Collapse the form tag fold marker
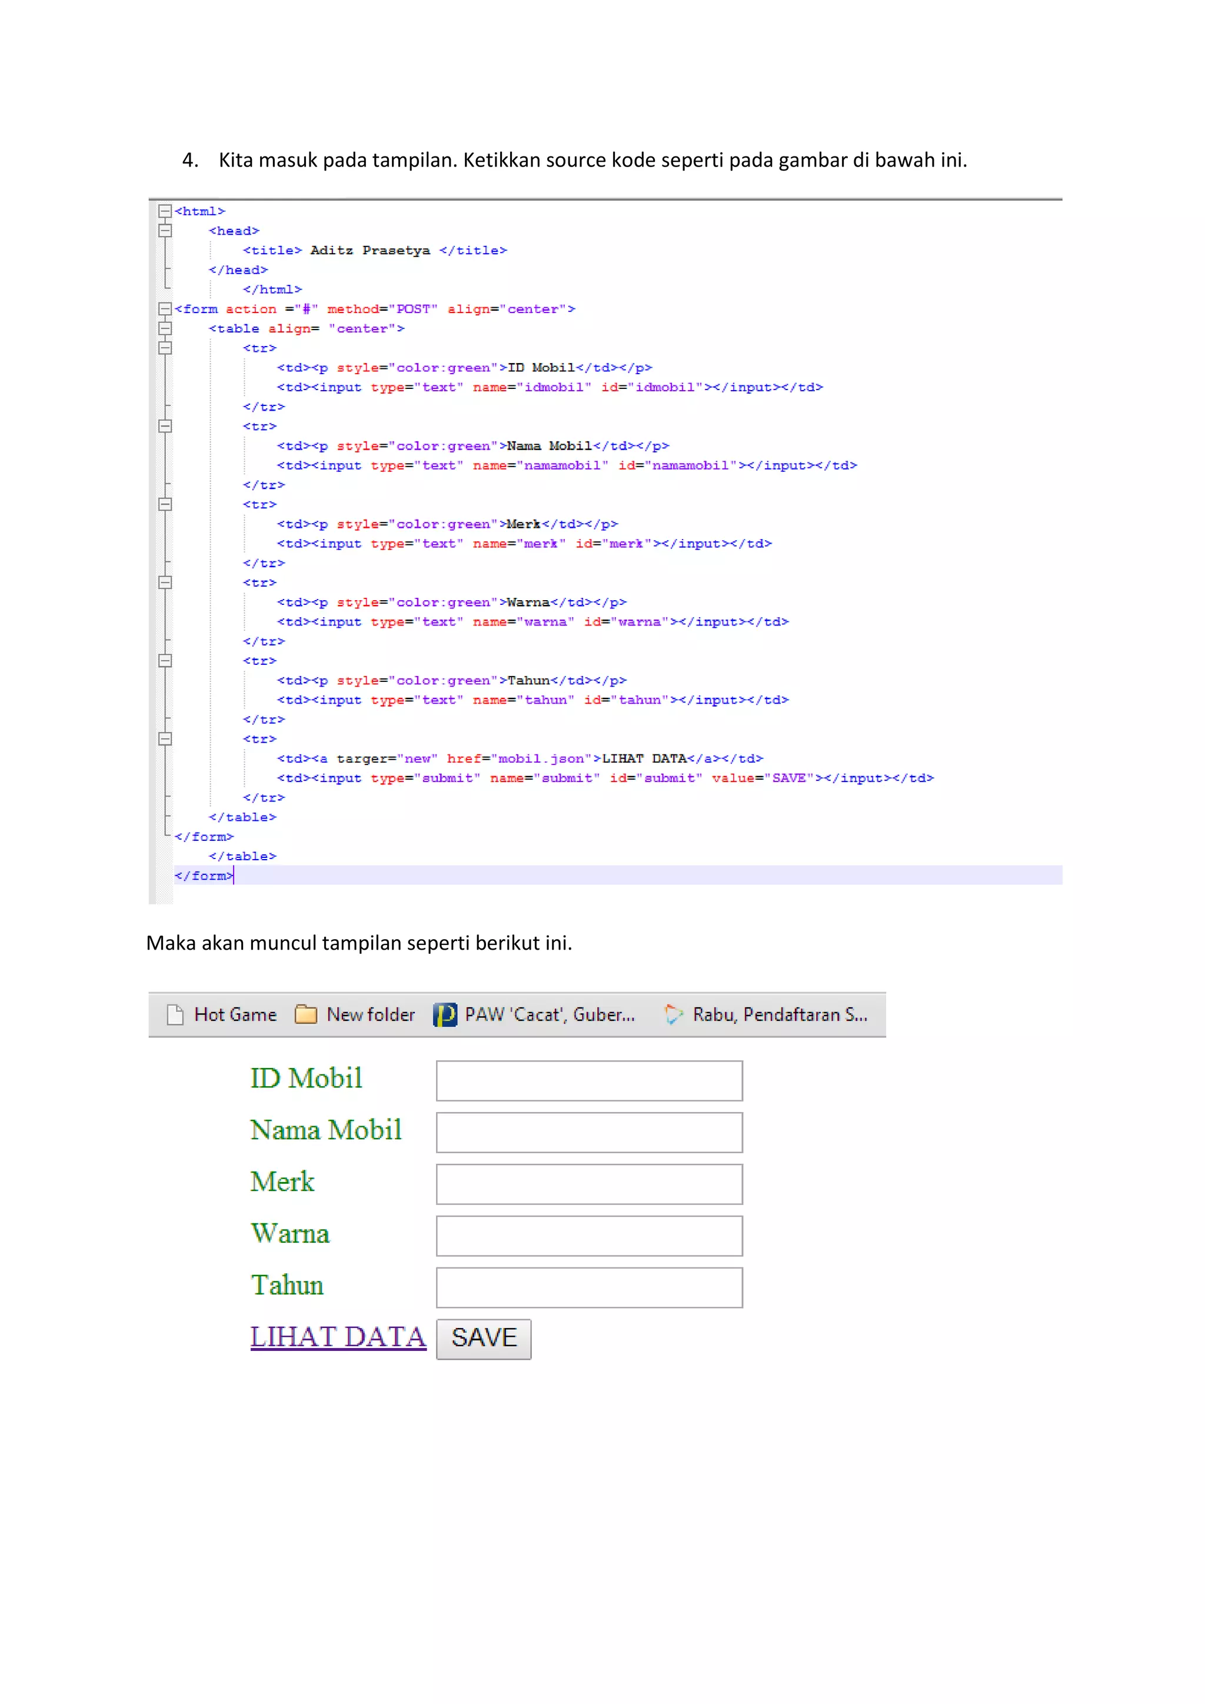This screenshot has width=1205, height=1704. (165, 309)
